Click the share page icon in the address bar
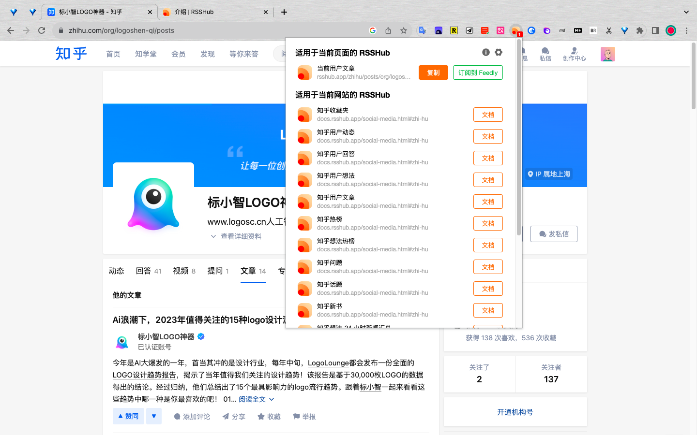The image size is (697, 435). click(x=388, y=30)
